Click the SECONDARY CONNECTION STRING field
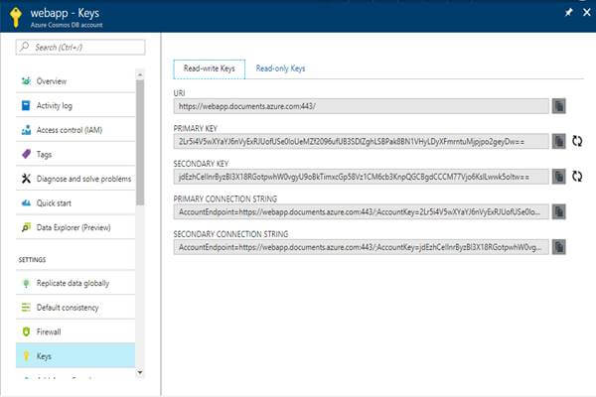The height and width of the screenshot is (397, 596). (362, 247)
